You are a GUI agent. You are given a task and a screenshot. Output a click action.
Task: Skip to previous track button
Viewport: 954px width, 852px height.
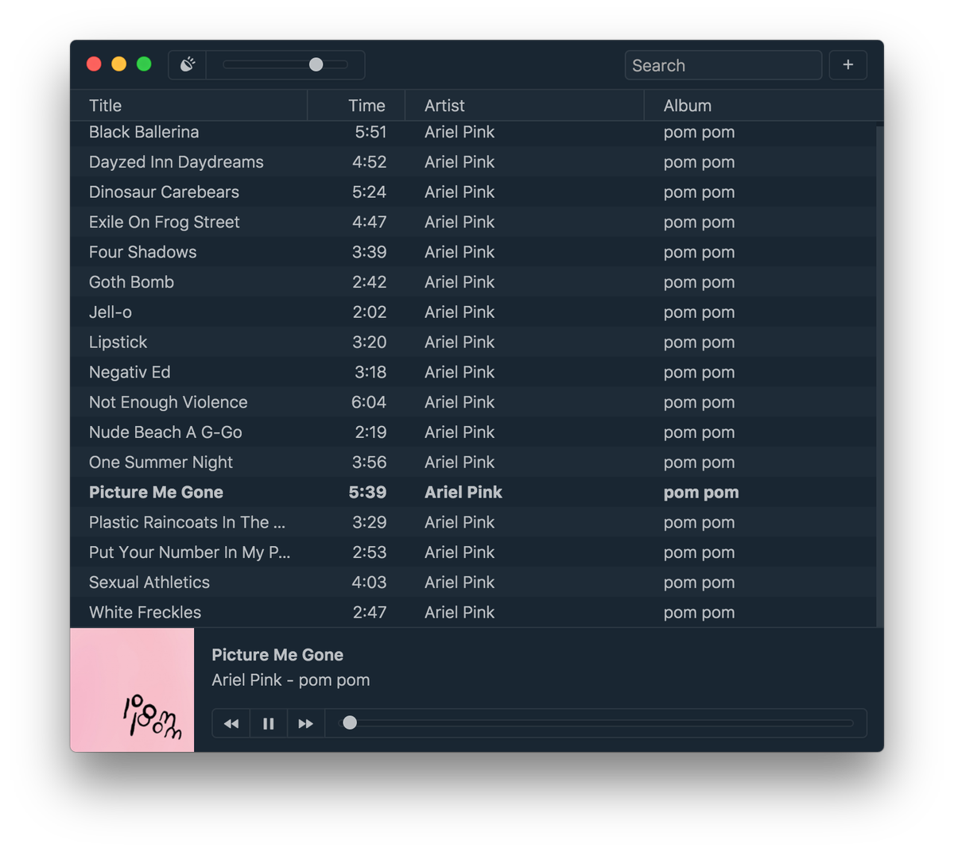coord(231,723)
